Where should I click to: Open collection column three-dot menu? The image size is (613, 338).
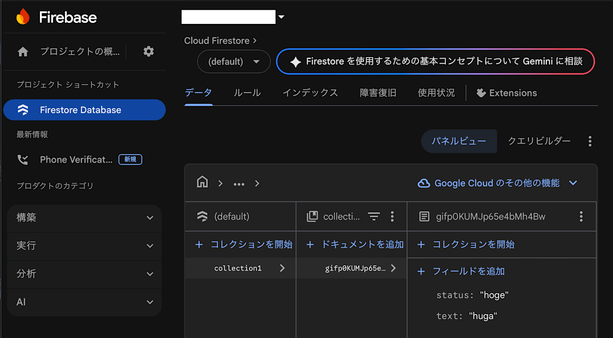[x=392, y=217]
